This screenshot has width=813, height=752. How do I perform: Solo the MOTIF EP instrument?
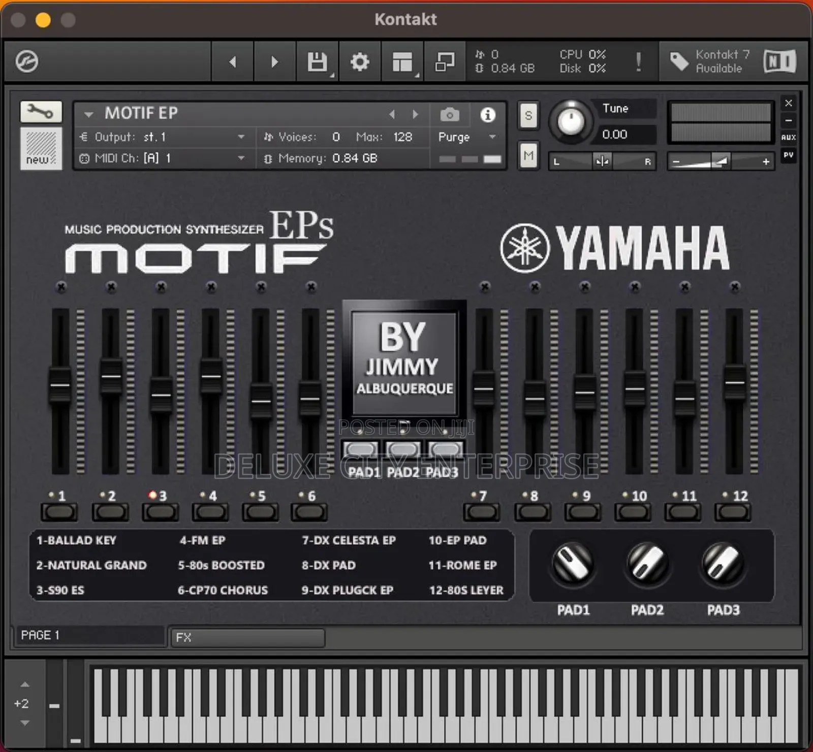pos(528,116)
